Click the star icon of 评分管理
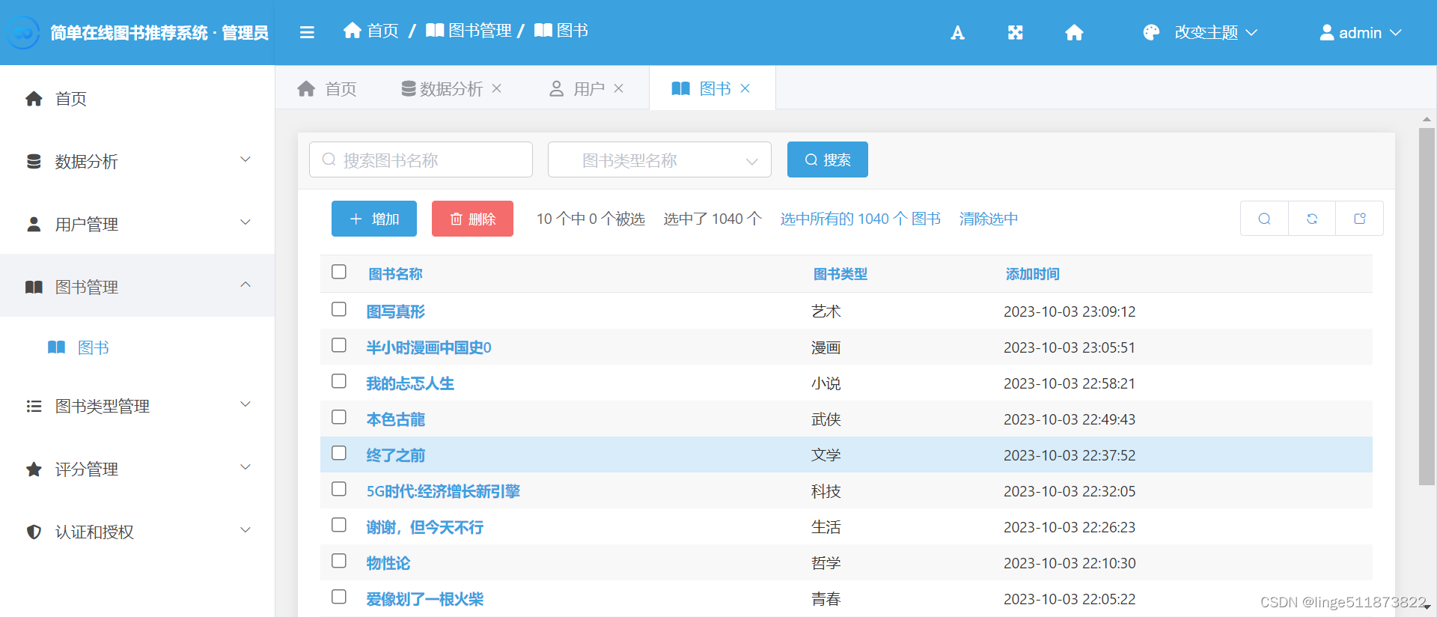1437x617 pixels. (x=34, y=469)
